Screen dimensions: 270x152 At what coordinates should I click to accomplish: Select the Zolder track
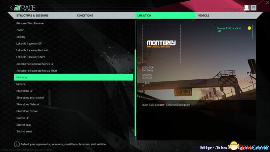[x=20, y=30]
